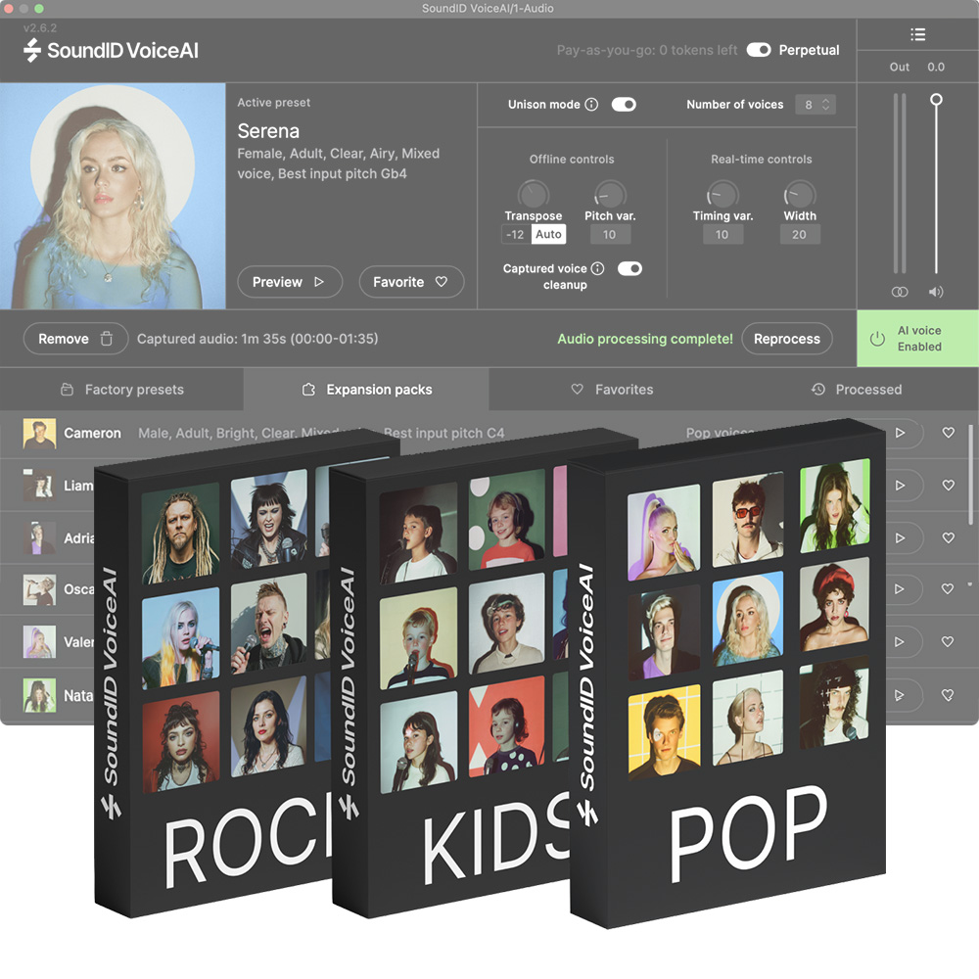This screenshot has width=979, height=979.
Task: Open the hamburger list menu icon
Action: (x=917, y=34)
